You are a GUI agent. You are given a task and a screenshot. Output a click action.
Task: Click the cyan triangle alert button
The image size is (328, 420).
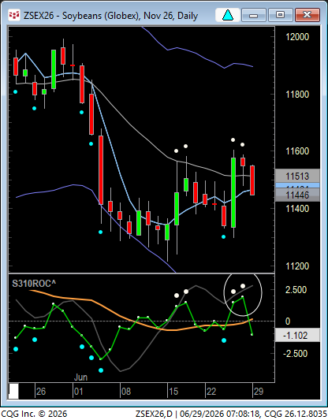pyautogui.click(x=228, y=15)
